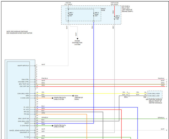The height and width of the screenshot is (139, 169).
Task: Click the 'MULTI FUSE' label
Action: [103, 9]
